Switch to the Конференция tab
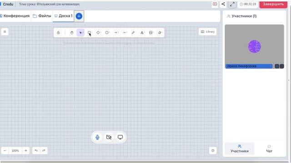The height and width of the screenshot is (163, 291). tap(15, 16)
